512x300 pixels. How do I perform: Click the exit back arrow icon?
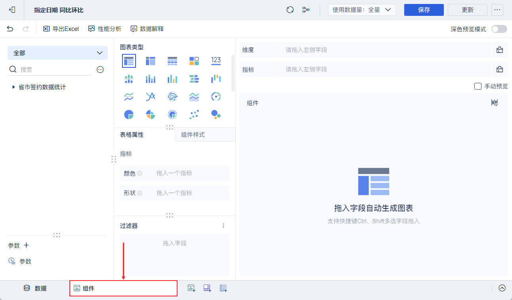12,10
